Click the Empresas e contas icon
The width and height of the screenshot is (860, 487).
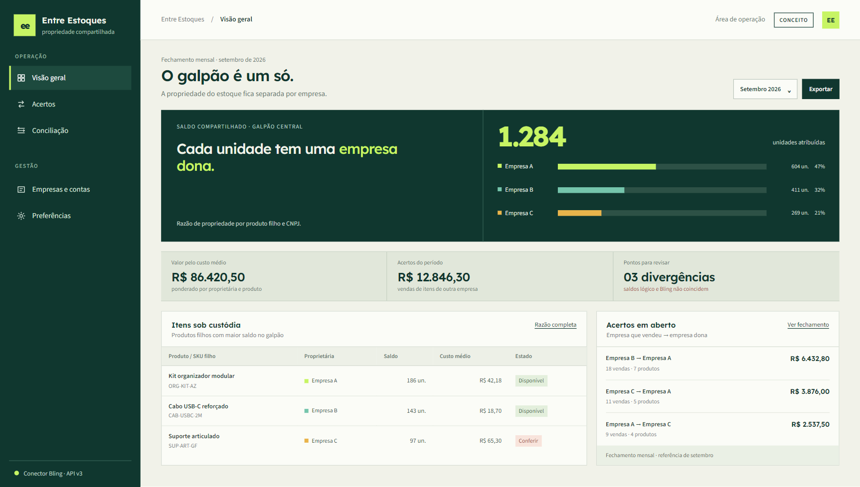click(x=21, y=189)
